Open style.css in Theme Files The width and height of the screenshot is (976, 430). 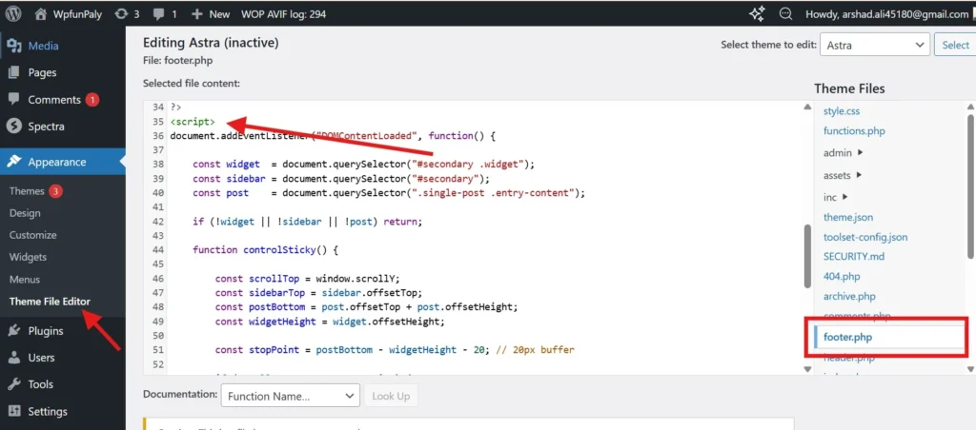[x=841, y=111]
